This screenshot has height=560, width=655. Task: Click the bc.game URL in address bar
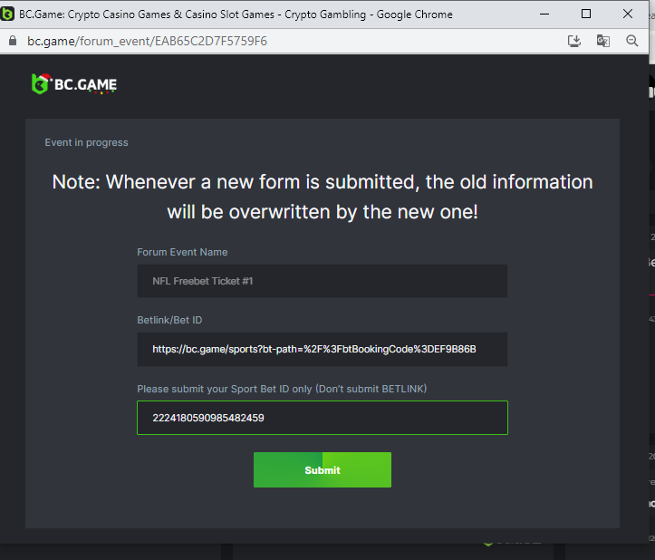(147, 42)
